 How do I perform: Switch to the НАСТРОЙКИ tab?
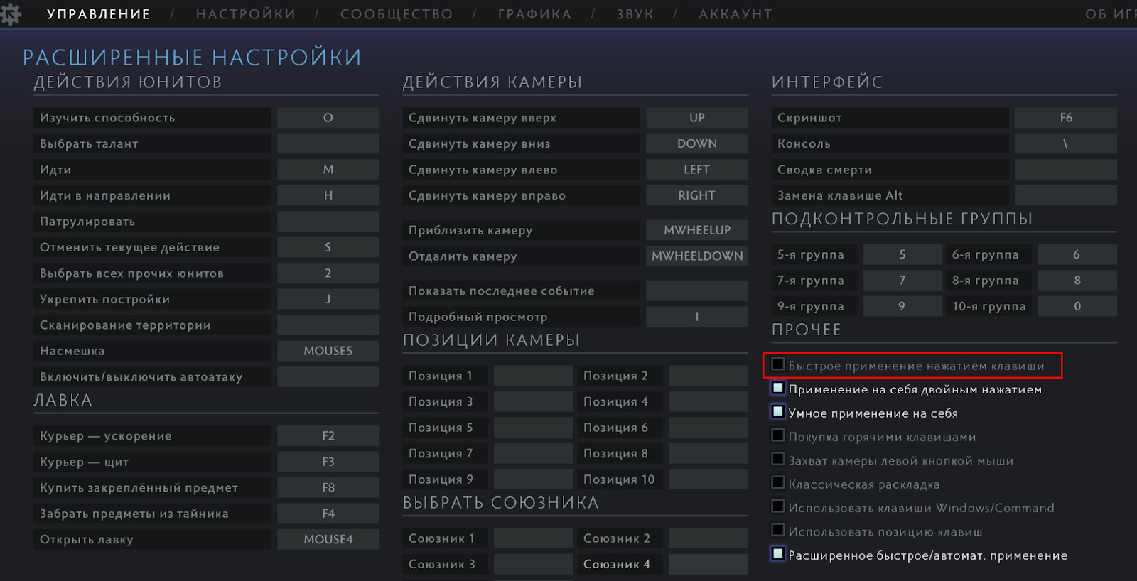point(246,14)
